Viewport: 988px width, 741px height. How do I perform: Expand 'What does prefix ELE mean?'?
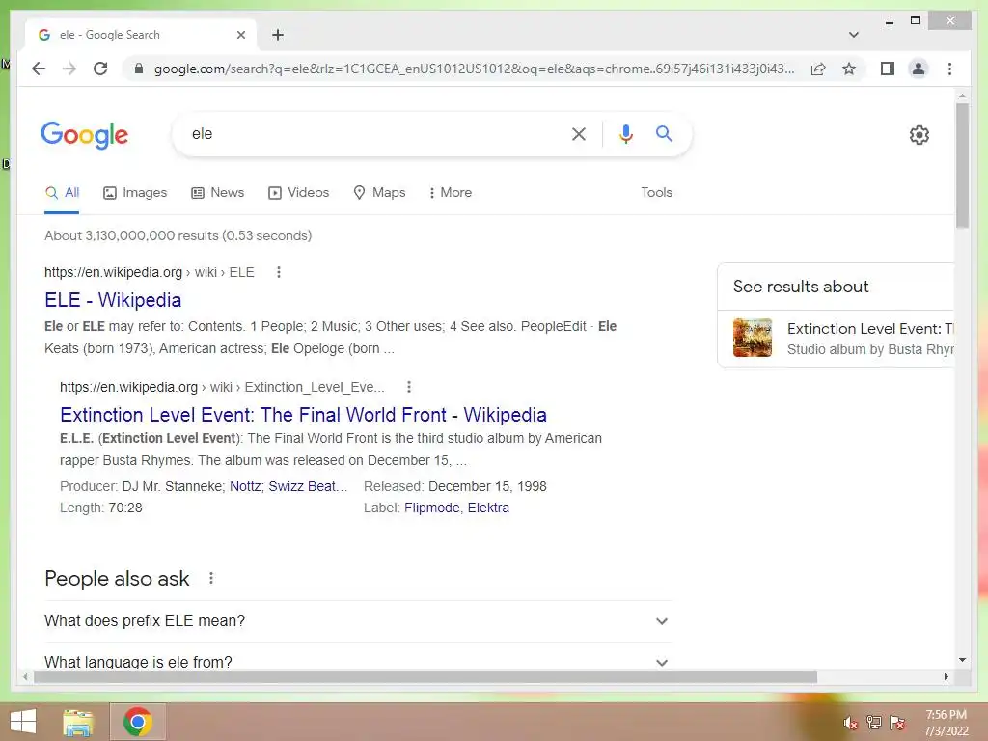357,621
